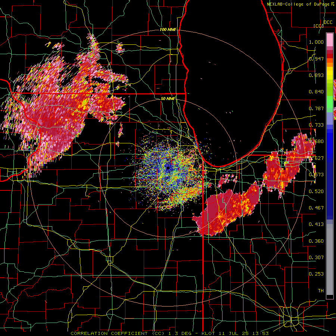Select the 0.627 scale value

316,158
